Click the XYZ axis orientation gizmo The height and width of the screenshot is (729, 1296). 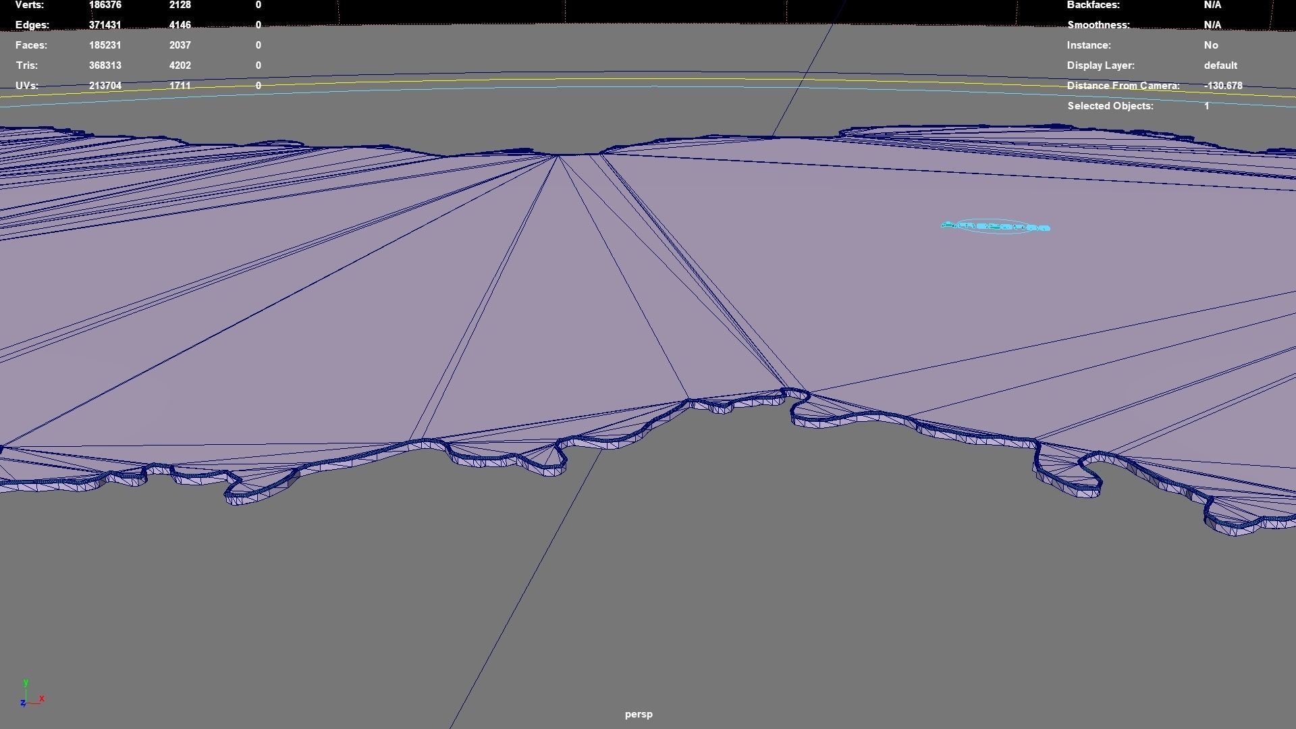pos(31,695)
